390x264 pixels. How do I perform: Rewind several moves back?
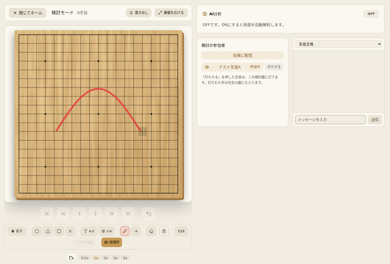[63, 214]
